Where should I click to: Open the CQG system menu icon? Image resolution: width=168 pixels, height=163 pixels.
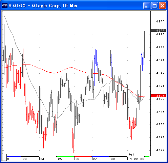click(5, 5)
